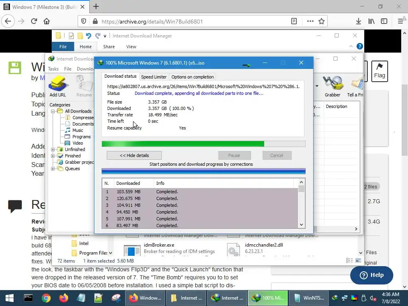Expand the Unfinished category node
Screen dimensions: 408x306
[53, 150]
